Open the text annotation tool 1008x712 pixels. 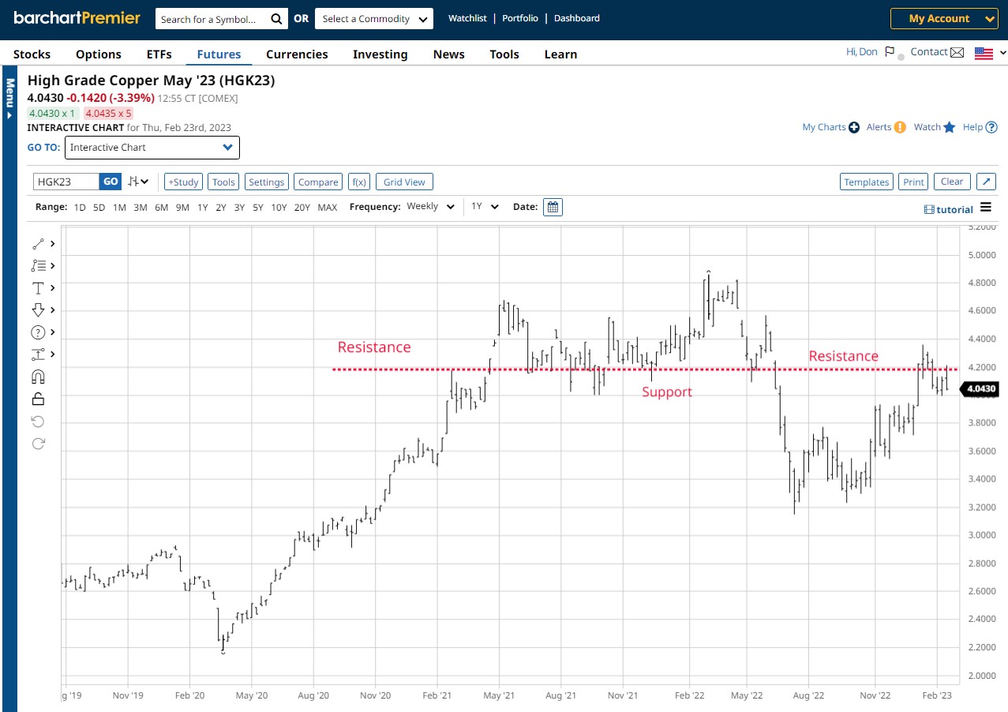pos(38,288)
